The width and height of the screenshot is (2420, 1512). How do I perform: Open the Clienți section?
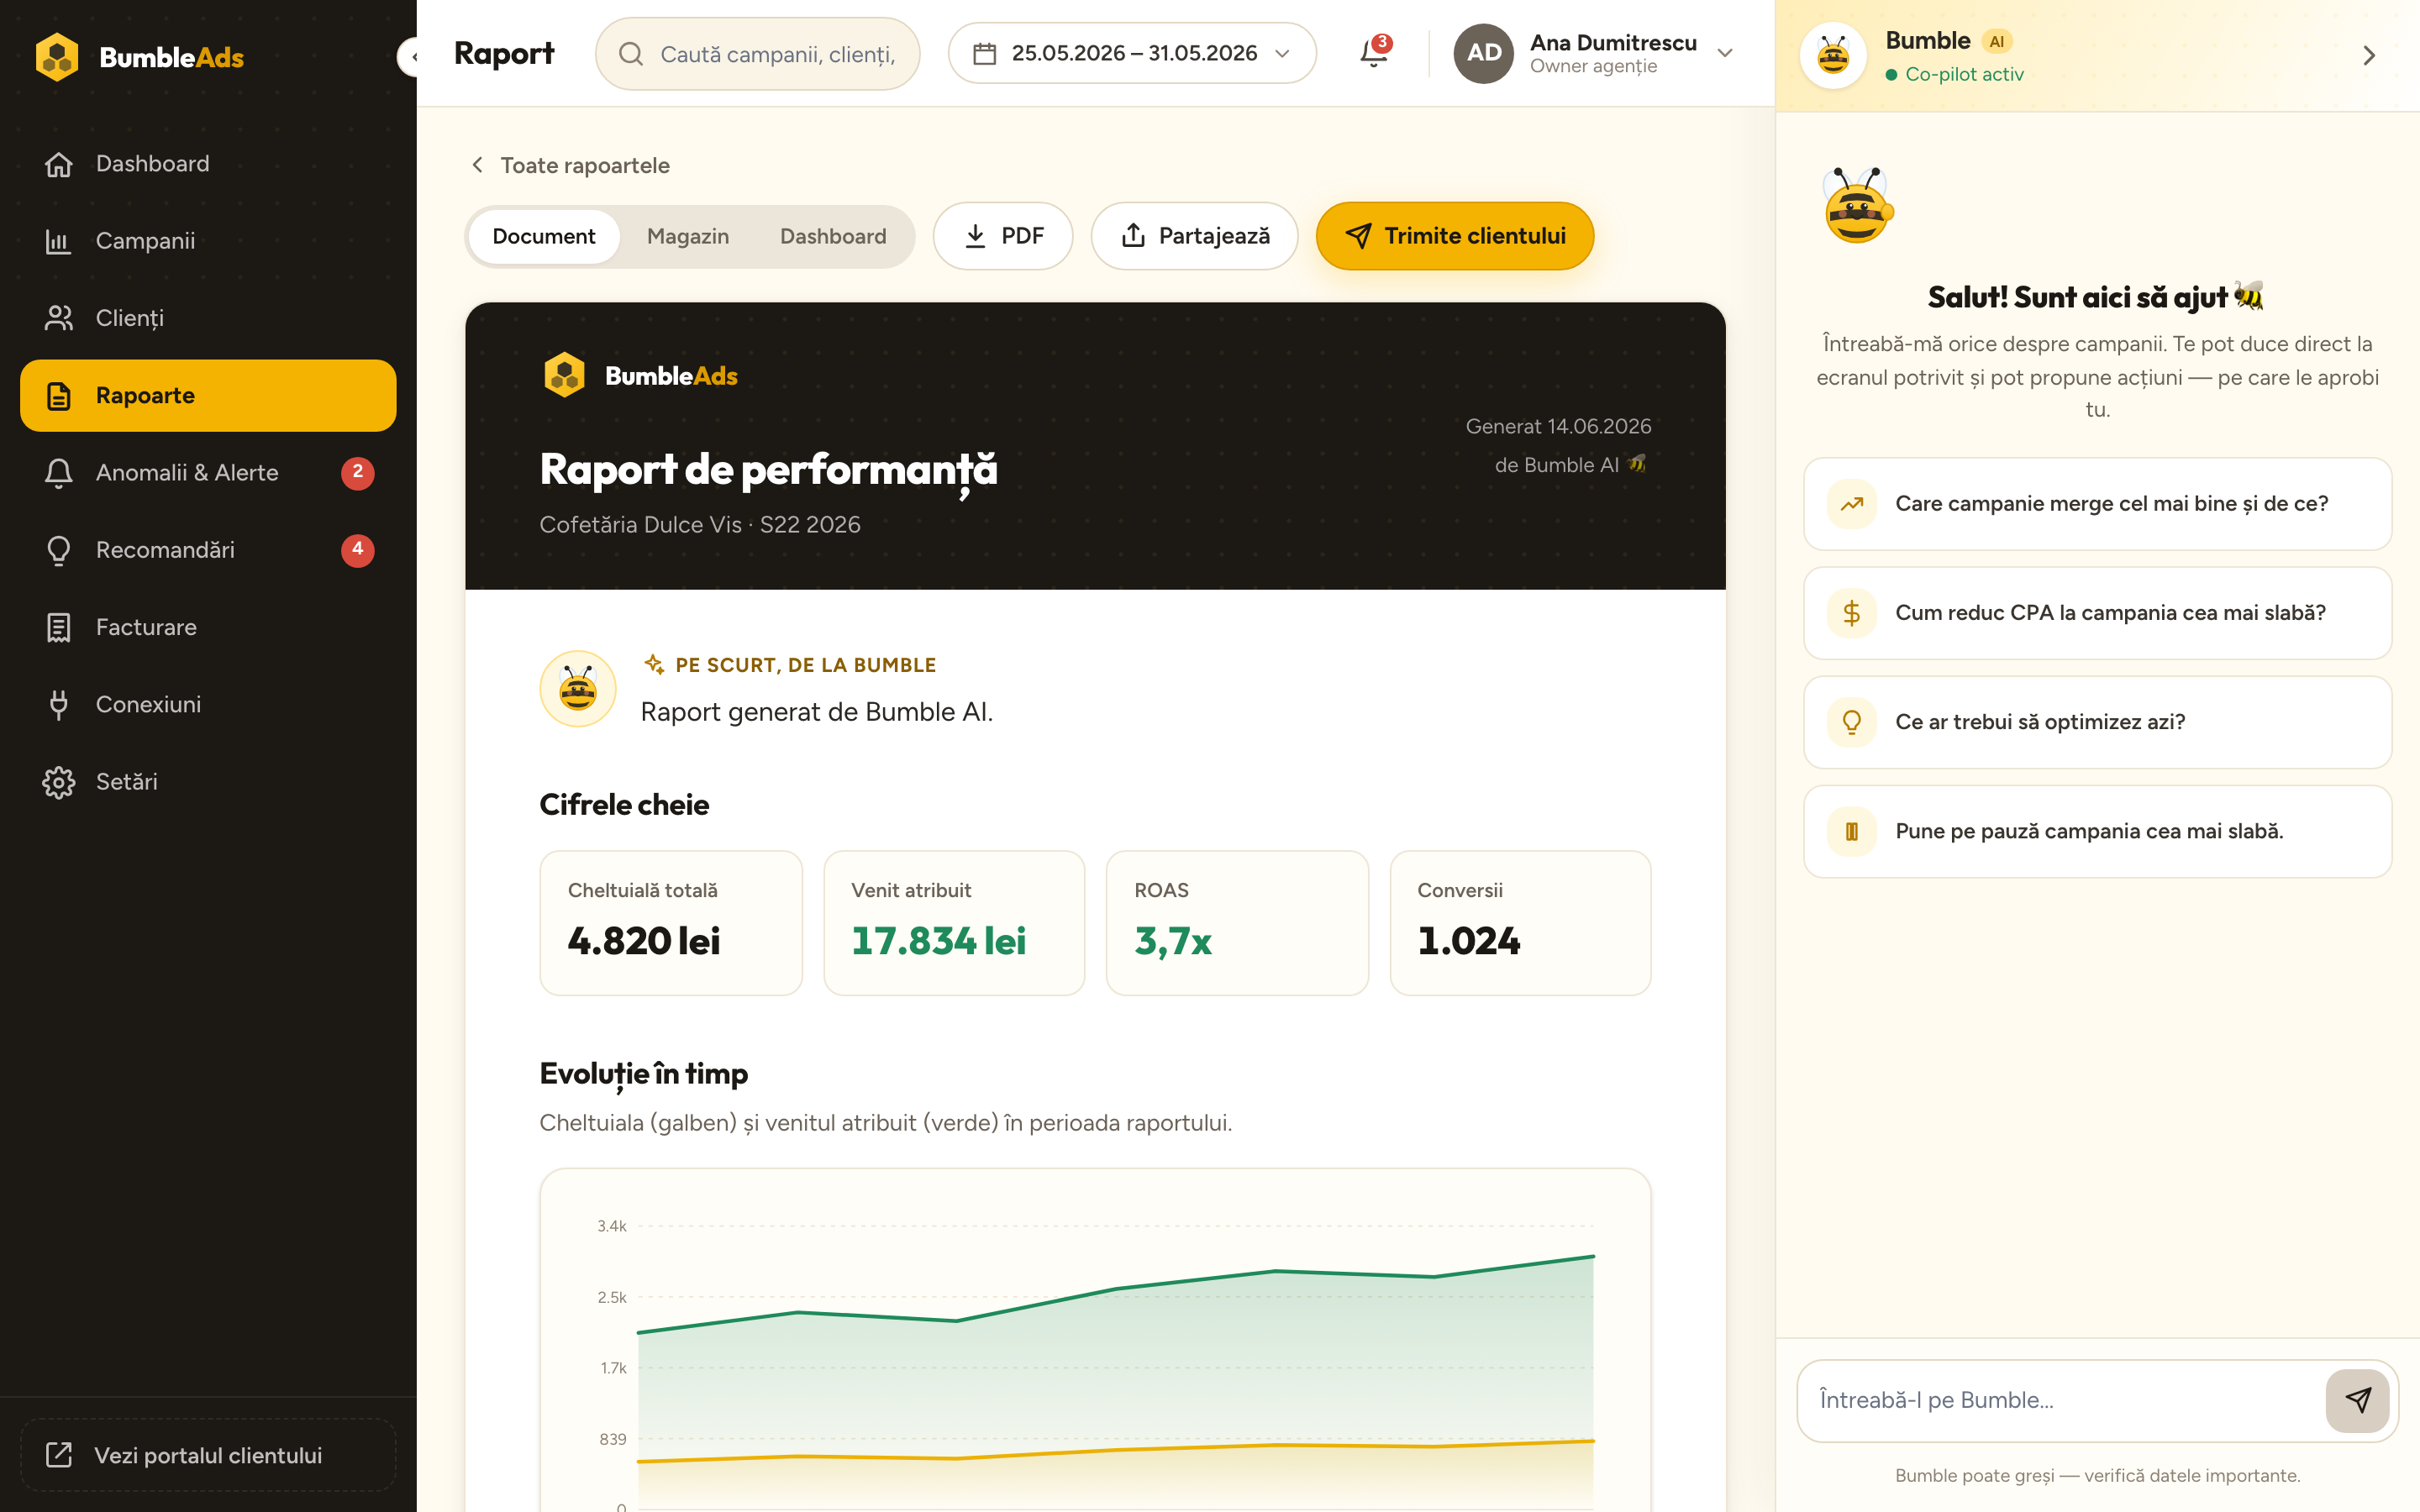[208, 318]
